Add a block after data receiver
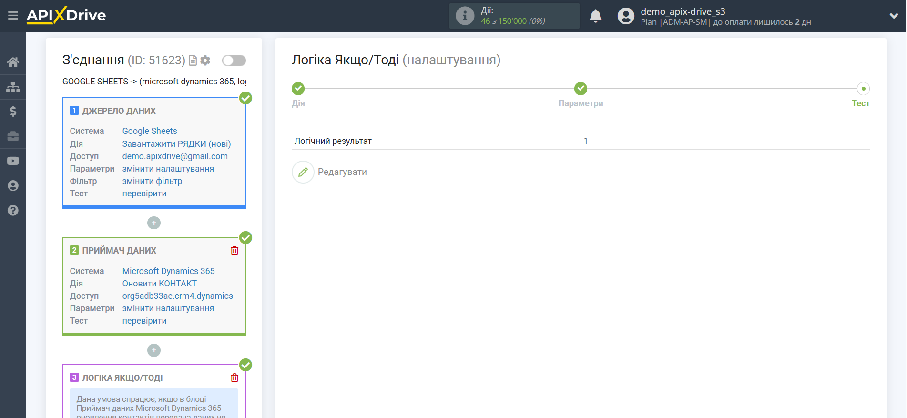Viewport: 907px width, 418px height. tap(154, 350)
